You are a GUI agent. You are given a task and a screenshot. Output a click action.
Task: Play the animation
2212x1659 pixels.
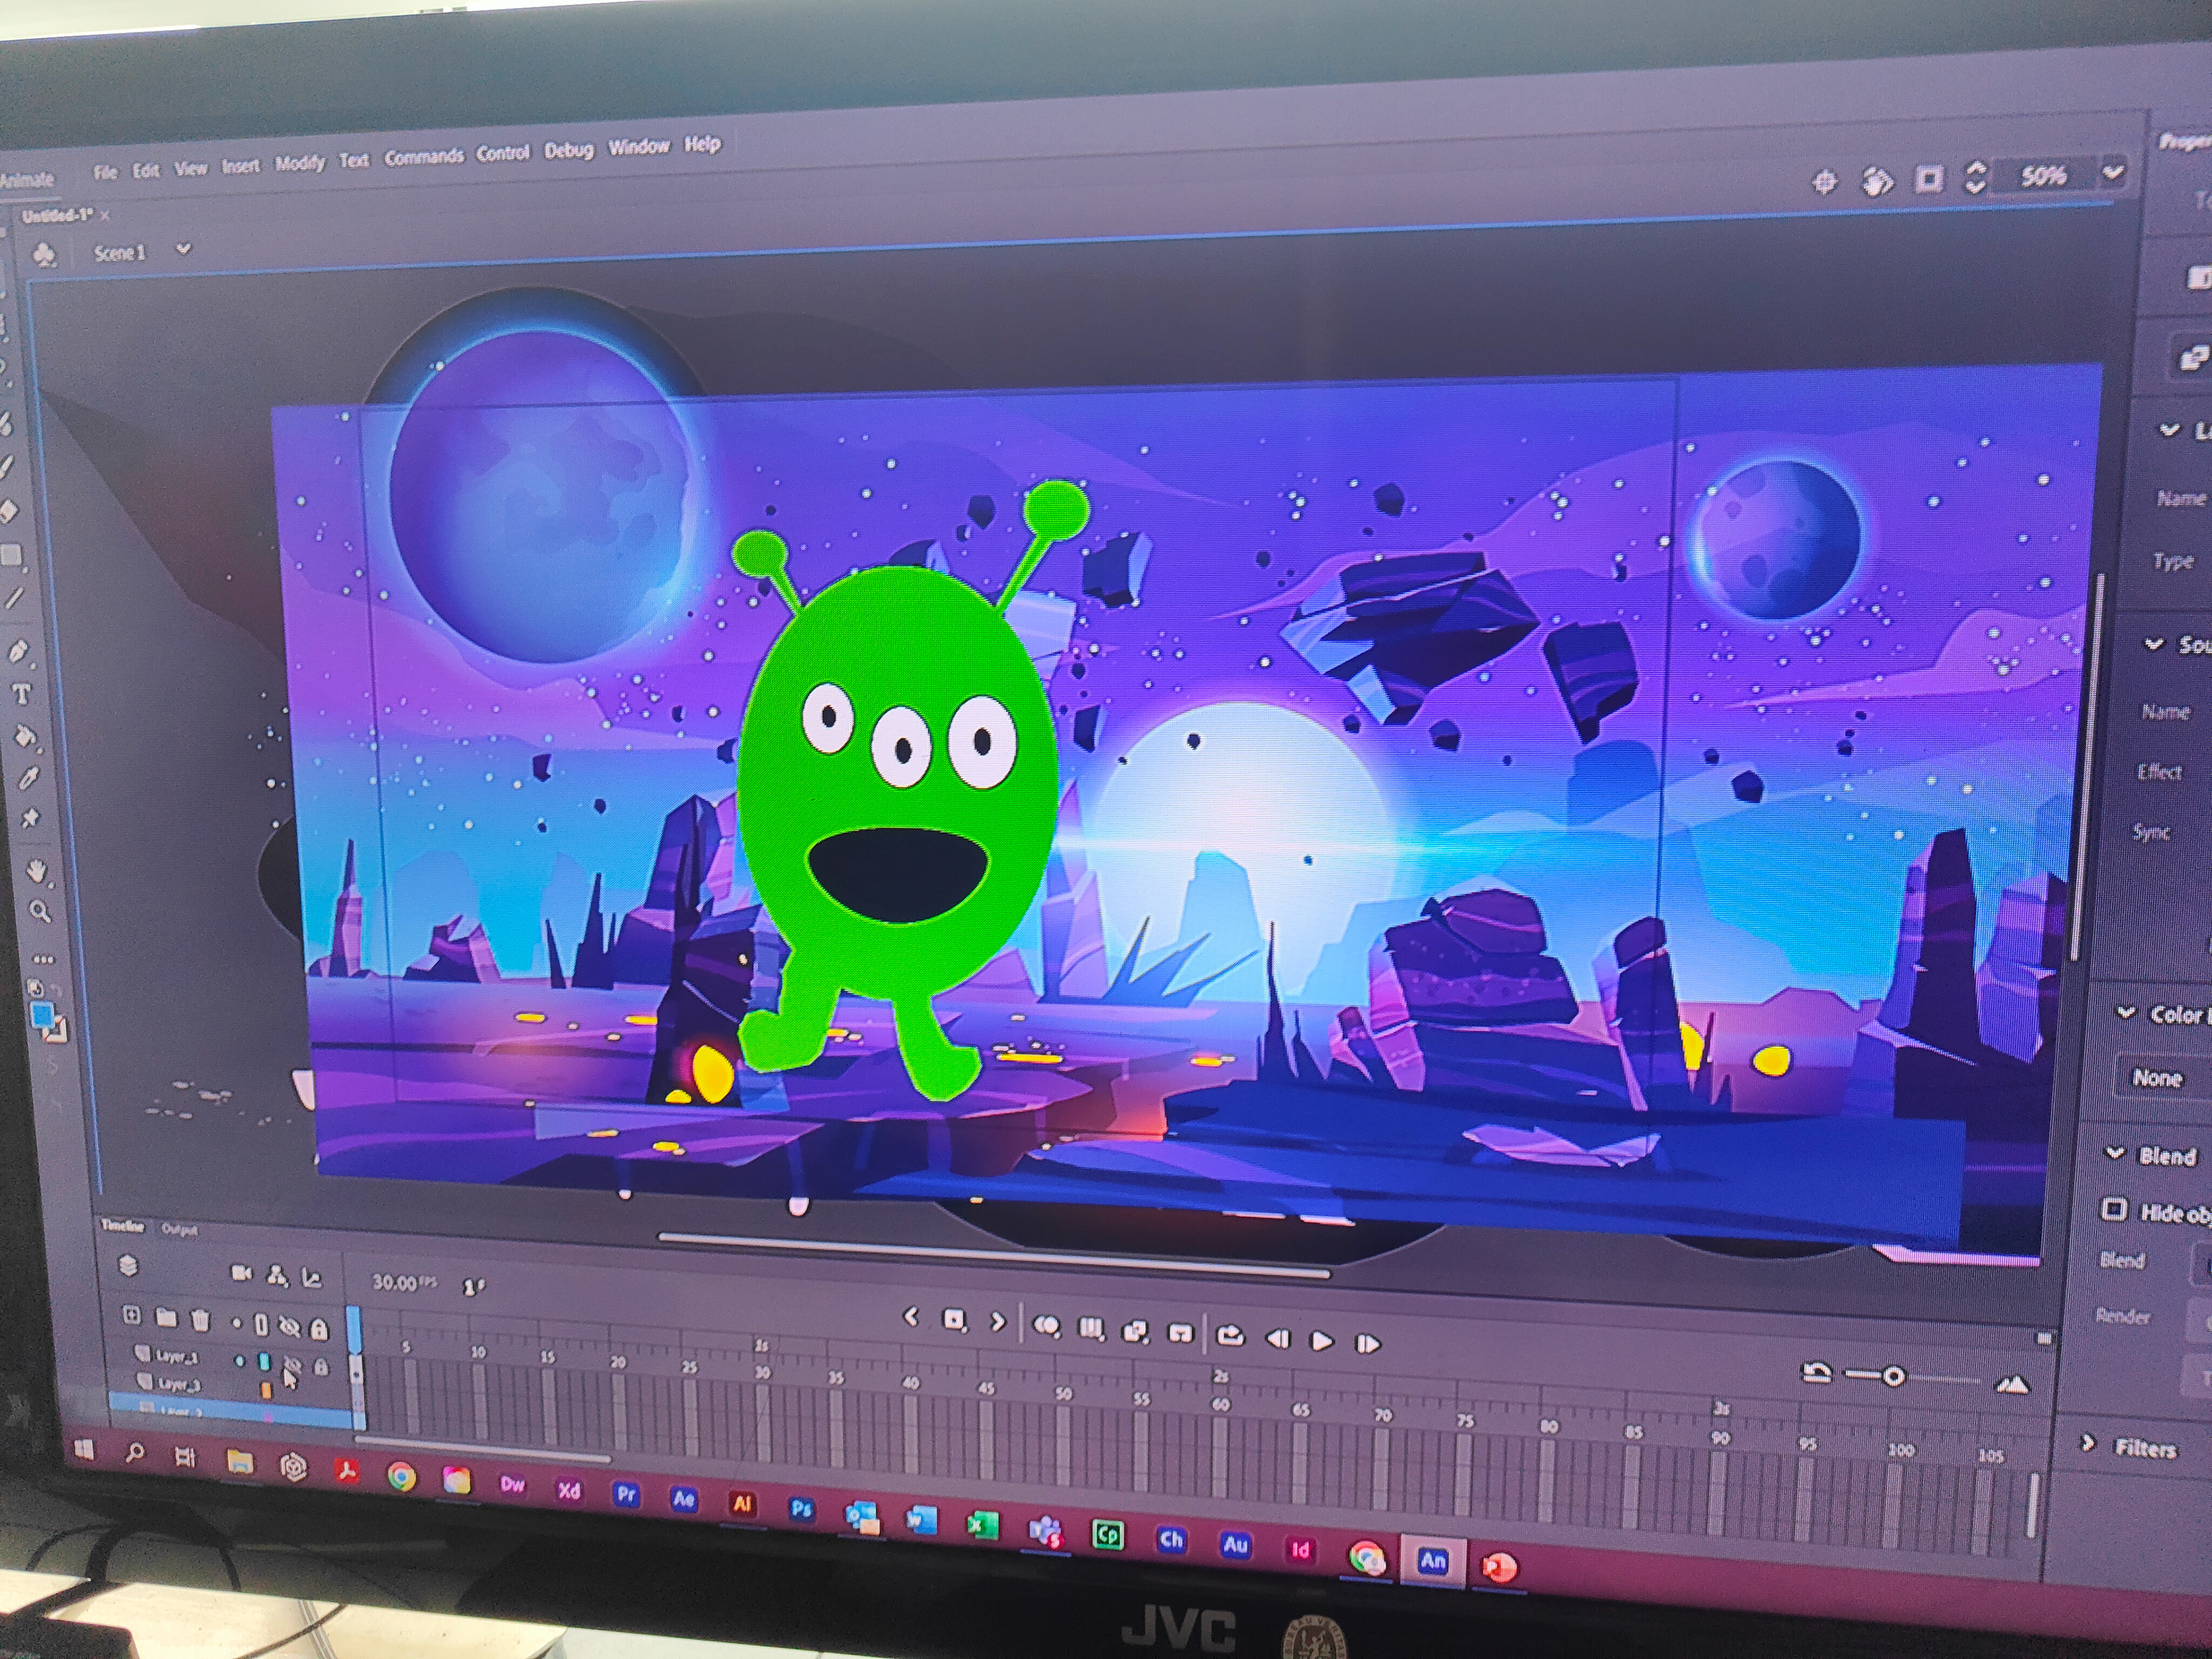pos(1321,1341)
